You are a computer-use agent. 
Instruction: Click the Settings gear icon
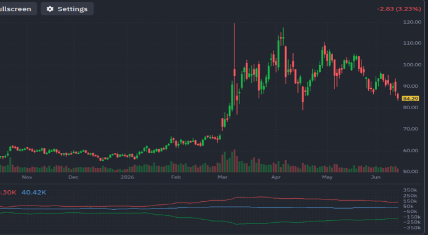point(50,9)
